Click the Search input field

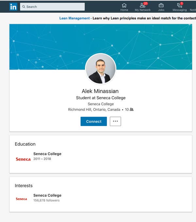[52, 7]
